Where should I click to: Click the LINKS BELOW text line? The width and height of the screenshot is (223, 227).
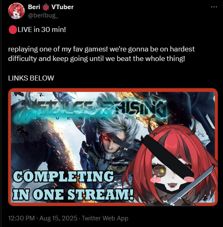31,78
